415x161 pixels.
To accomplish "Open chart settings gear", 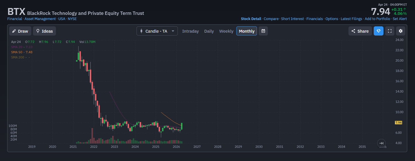I will point(401,31).
